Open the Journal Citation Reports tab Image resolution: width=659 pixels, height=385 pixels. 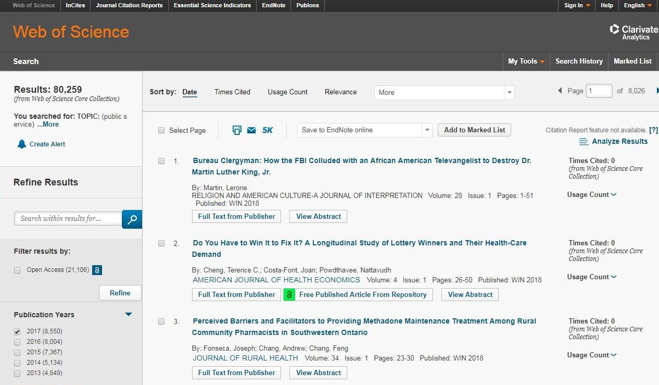(x=129, y=5)
